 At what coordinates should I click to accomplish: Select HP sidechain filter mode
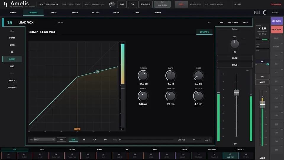click(x=84, y=140)
